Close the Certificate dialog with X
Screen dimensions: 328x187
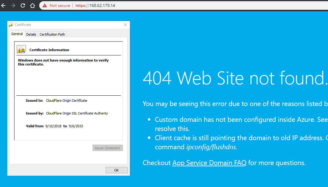click(x=125, y=25)
